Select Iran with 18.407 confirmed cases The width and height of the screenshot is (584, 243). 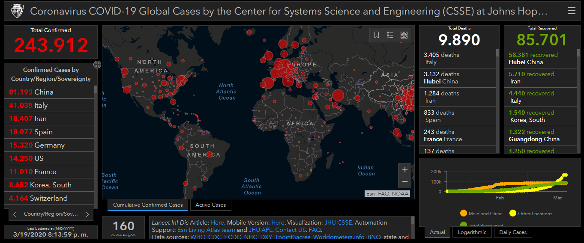coord(49,119)
